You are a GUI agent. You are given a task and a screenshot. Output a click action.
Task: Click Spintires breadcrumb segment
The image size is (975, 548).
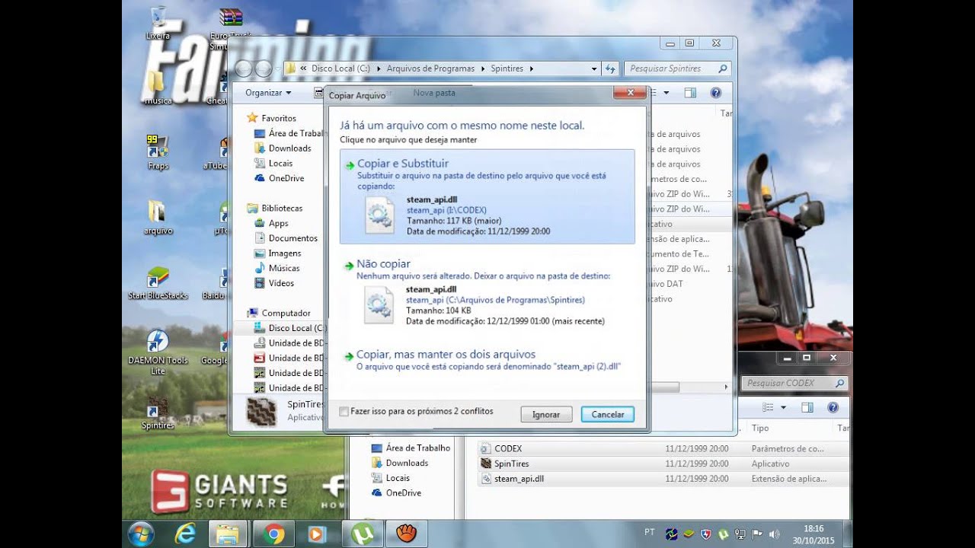(x=507, y=68)
